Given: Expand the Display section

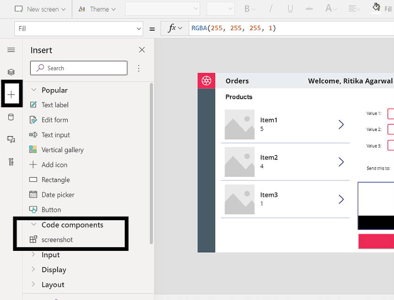Looking at the screenshot, I should click(33, 269).
